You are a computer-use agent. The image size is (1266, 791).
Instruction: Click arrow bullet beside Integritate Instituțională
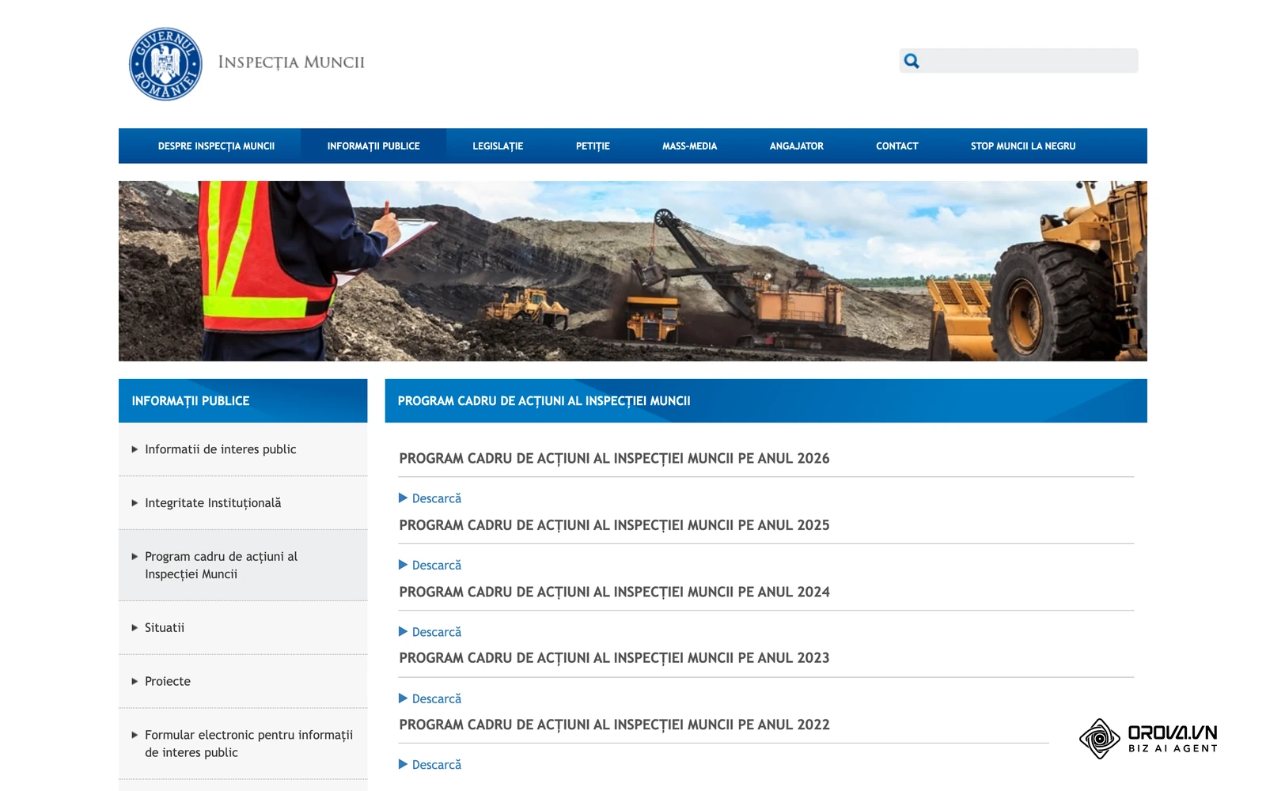(x=135, y=503)
